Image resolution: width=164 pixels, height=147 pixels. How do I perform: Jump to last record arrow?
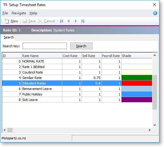pyautogui.click(x=83, y=21)
